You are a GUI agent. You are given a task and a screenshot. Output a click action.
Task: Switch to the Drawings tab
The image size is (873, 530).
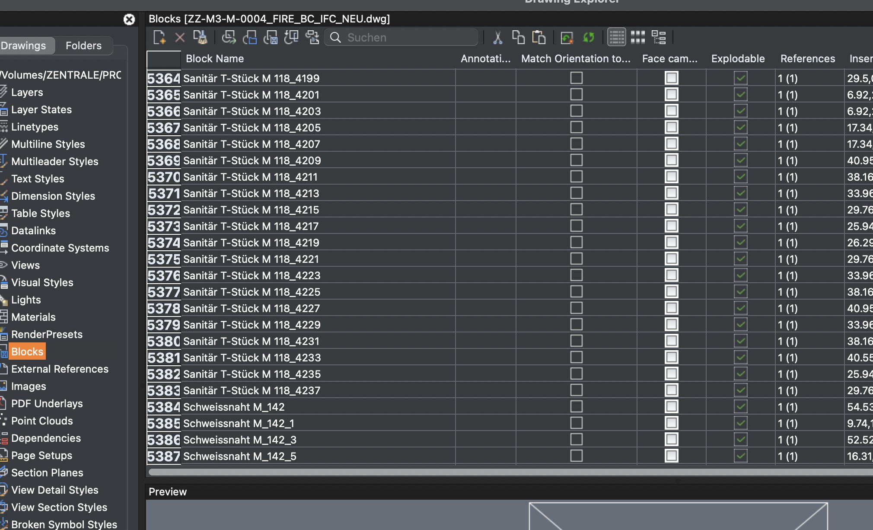(24, 45)
